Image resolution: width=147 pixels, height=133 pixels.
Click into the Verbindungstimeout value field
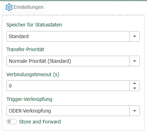click(x=68, y=86)
